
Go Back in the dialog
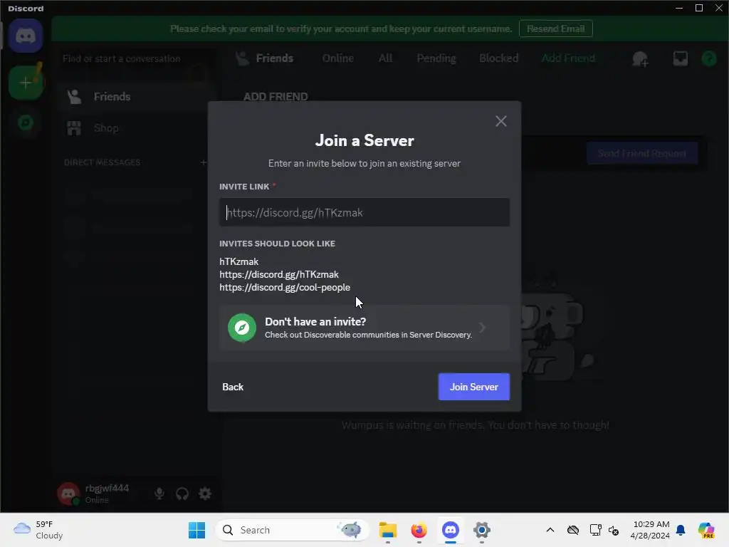[x=233, y=387]
